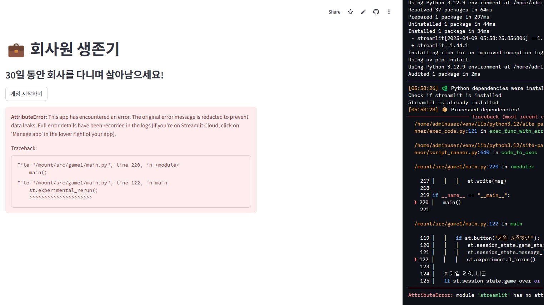Click the '+ streamlit==1.44.1' log line
Image resolution: width=544 pixels, height=305 pixels.
tap(440, 45)
